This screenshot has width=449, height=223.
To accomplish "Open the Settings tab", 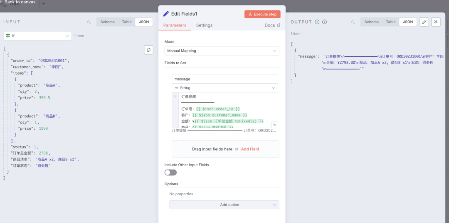I will (204, 25).
